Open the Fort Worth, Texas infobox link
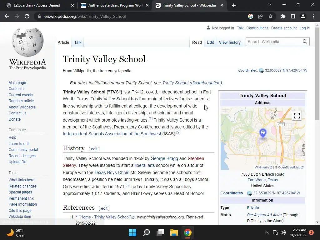 (x=262, y=180)
